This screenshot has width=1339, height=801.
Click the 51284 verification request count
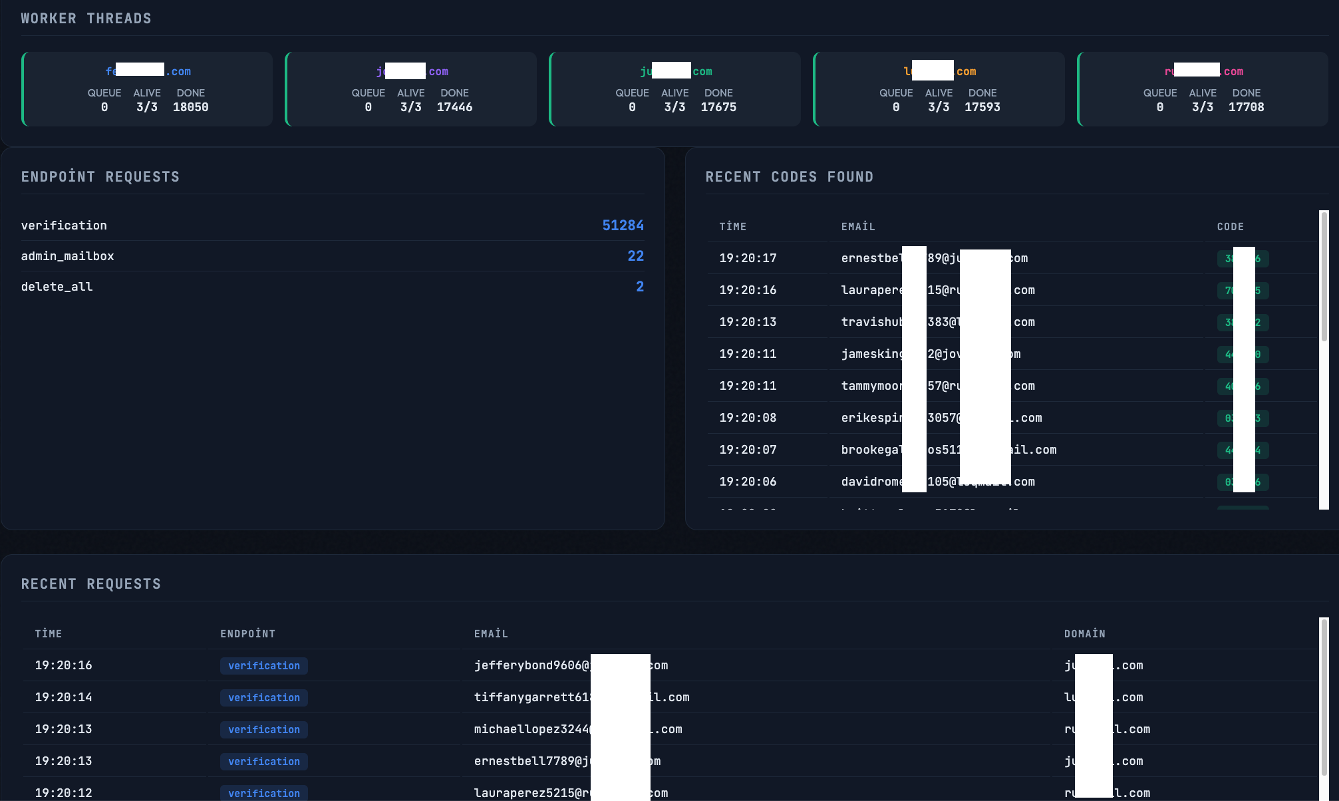point(623,226)
